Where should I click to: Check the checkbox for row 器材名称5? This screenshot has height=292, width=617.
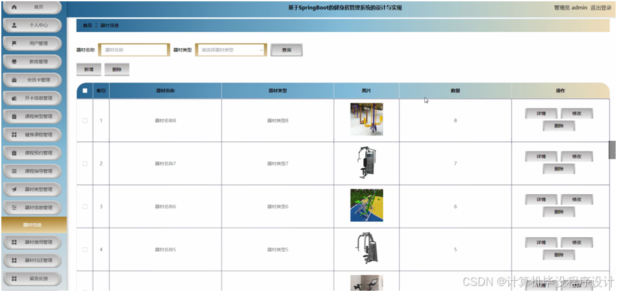(x=85, y=250)
